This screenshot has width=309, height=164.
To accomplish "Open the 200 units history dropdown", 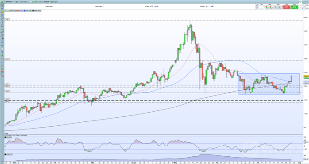I will point(25,2).
